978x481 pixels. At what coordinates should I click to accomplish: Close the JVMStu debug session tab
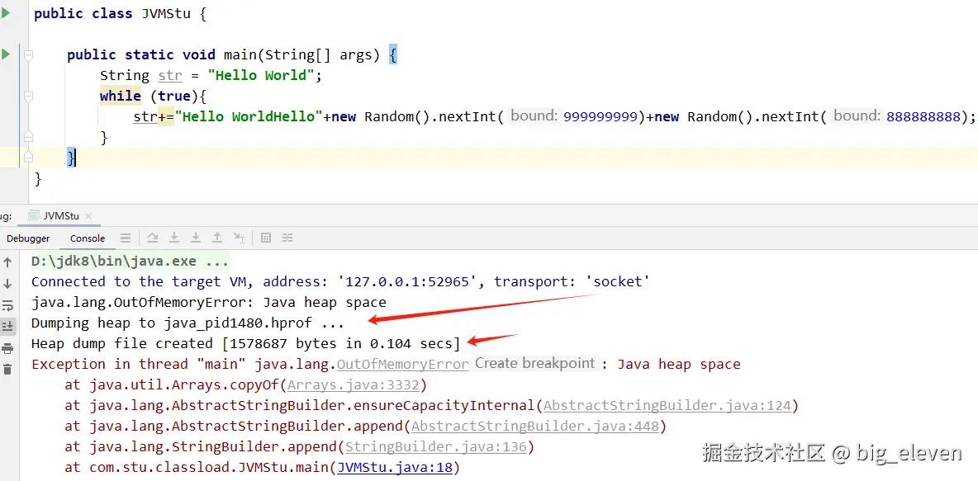(x=88, y=216)
